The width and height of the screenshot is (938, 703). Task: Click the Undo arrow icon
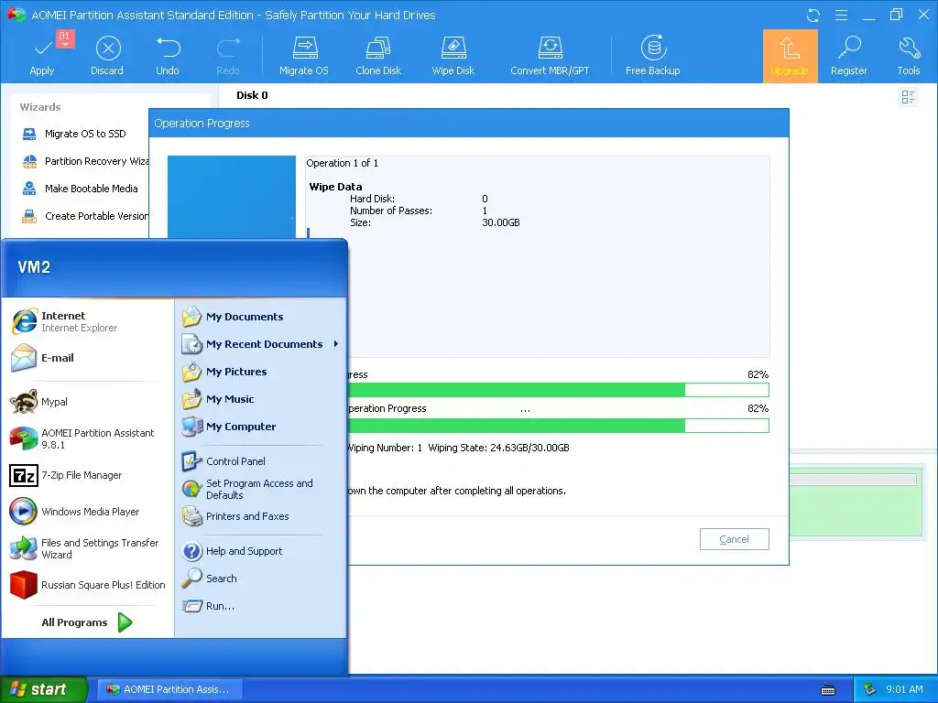(x=168, y=48)
